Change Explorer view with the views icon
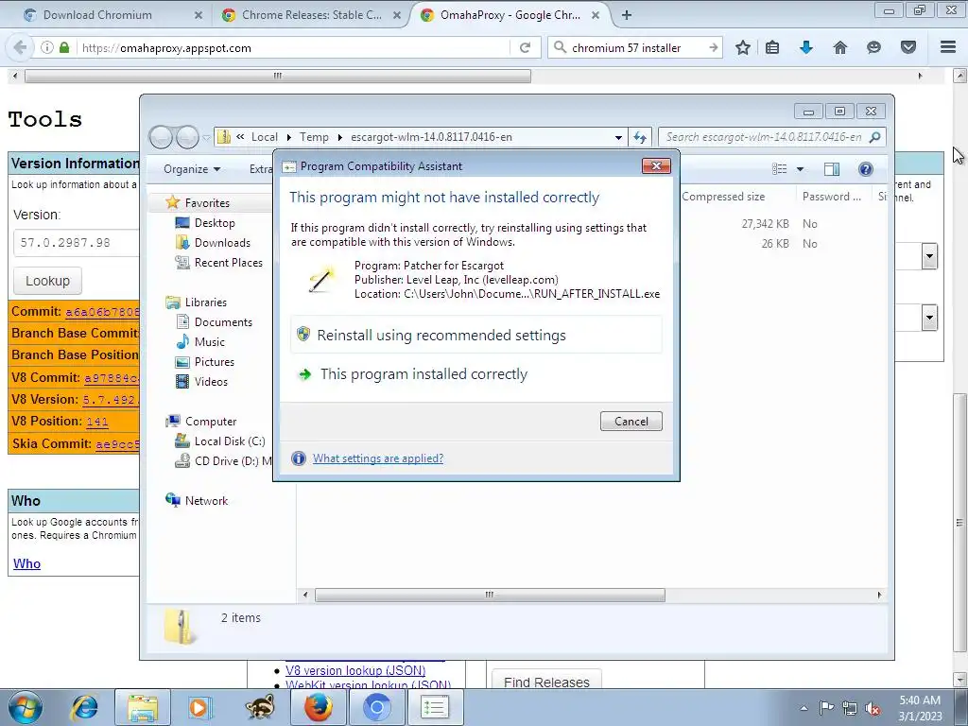The width and height of the screenshot is (968, 726). point(779,169)
